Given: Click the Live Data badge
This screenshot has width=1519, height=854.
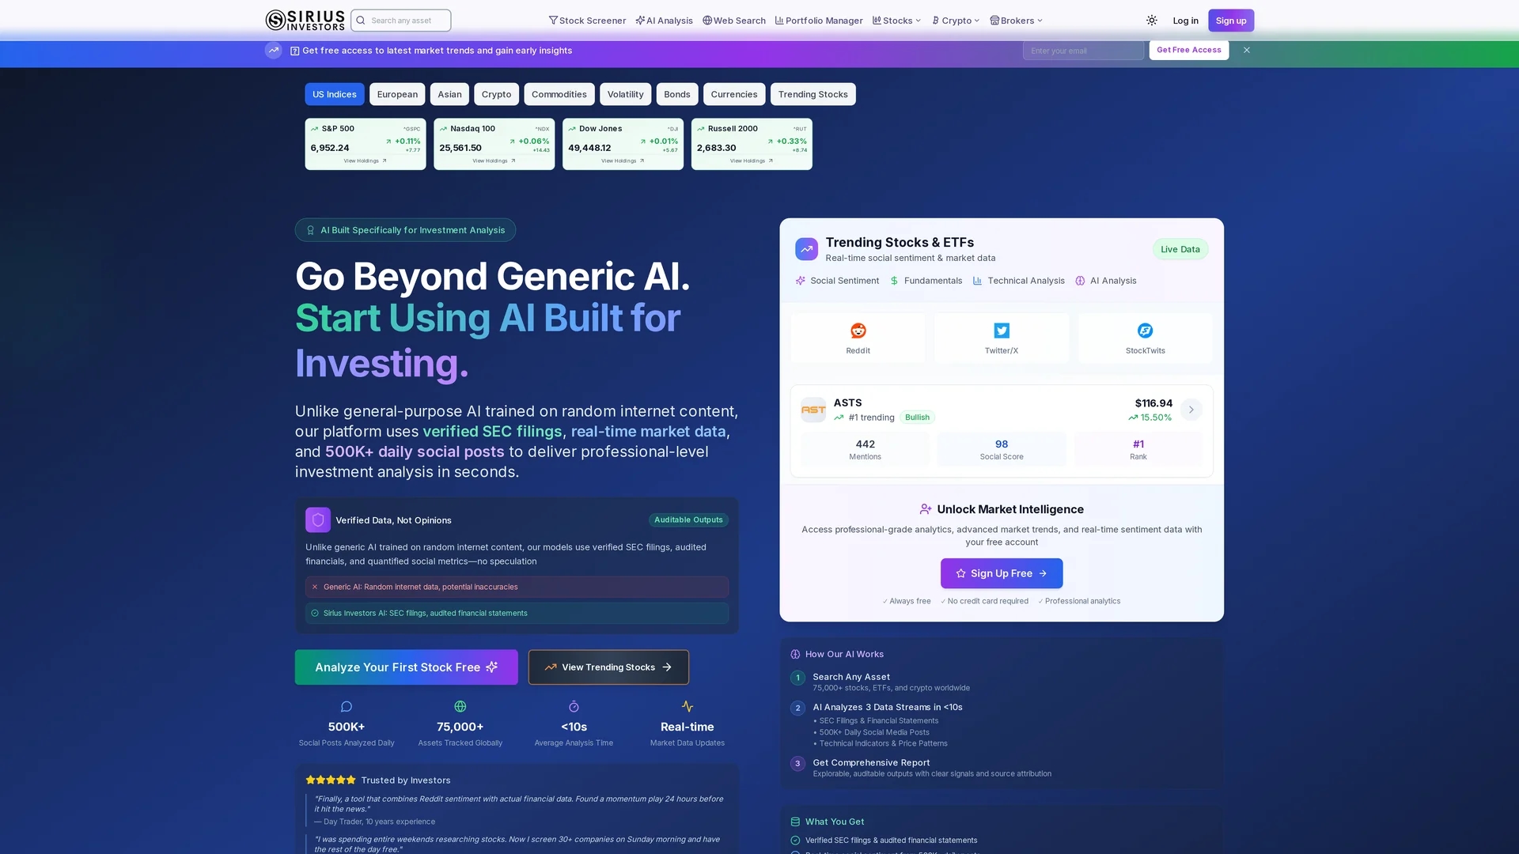Looking at the screenshot, I should 1180,249.
